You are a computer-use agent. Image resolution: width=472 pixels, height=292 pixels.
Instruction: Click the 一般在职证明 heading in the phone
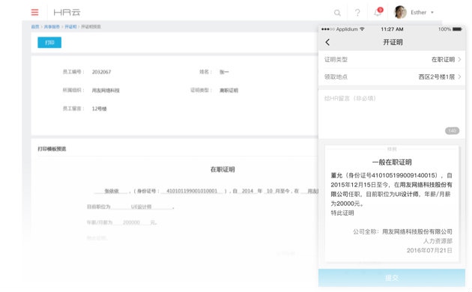coord(392,162)
